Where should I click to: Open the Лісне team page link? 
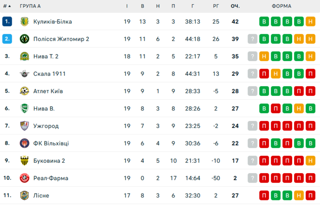coord(41,196)
